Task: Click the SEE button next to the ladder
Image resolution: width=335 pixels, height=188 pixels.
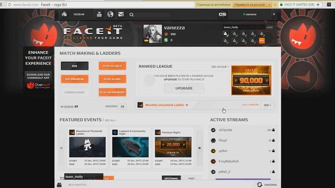Action: (x=267, y=105)
